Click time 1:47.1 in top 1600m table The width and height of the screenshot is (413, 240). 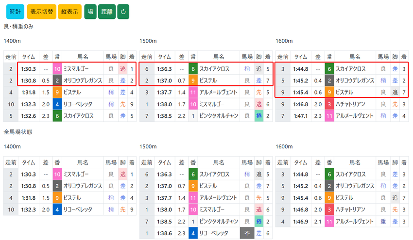tap(301, 116)
